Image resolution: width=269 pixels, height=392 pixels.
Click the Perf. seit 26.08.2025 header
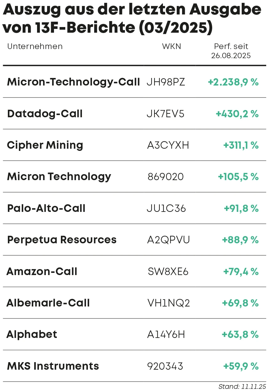[x=231, y=51]
